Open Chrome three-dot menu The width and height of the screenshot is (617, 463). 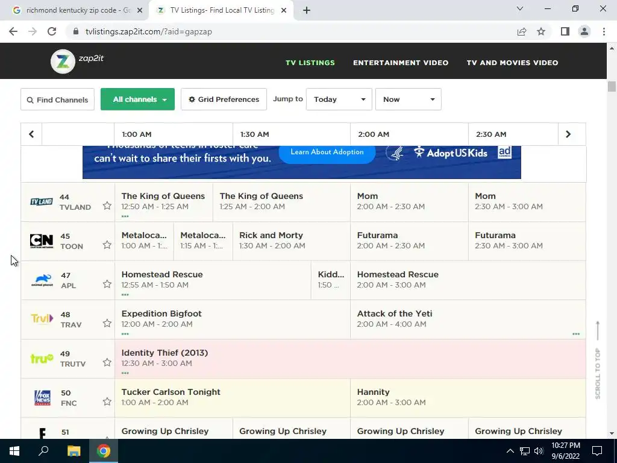[604, 31]
